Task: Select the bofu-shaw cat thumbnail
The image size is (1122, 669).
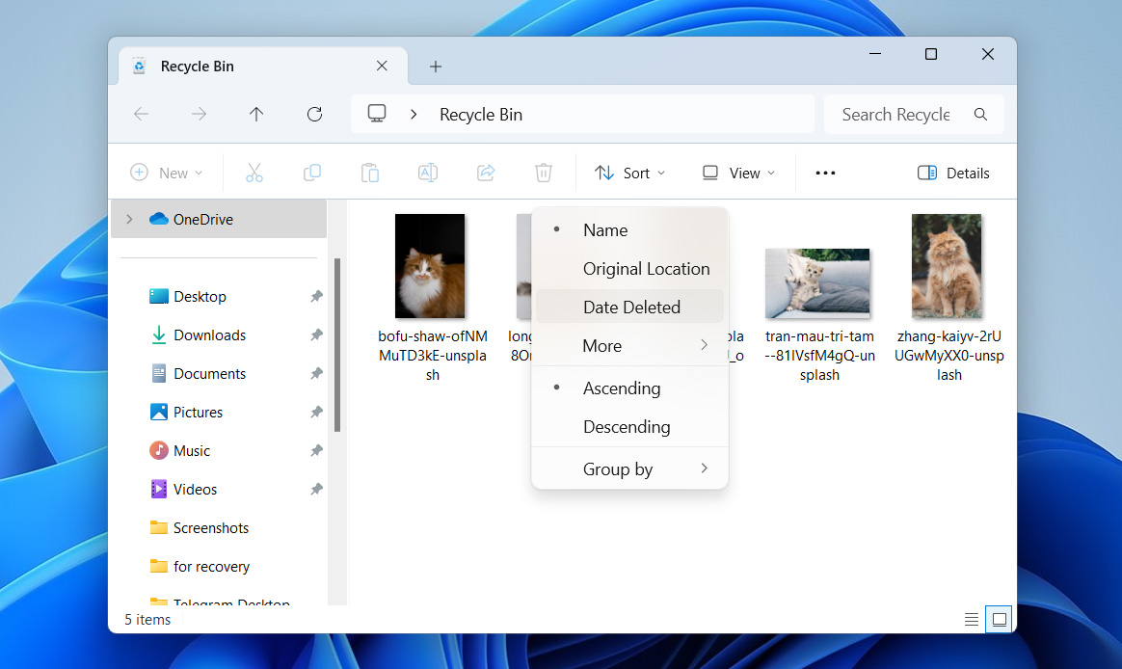Action: (430, 266)
